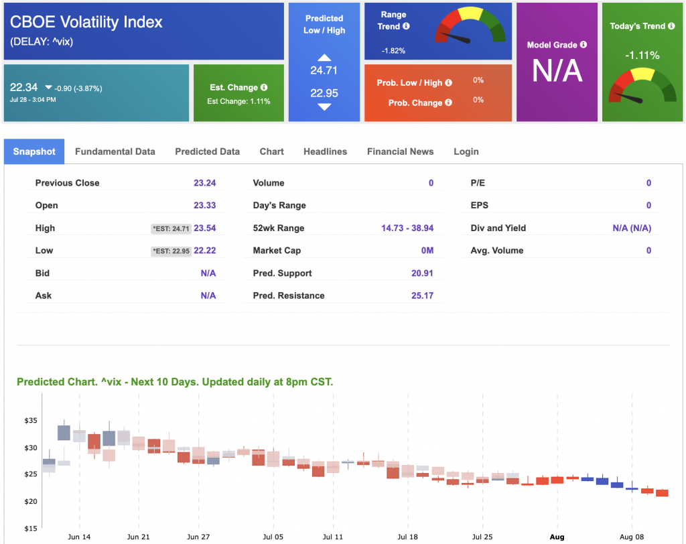Click the *EST: 22.95 badge
Viewport: 686px width, 544px height.
pos(171,251)
